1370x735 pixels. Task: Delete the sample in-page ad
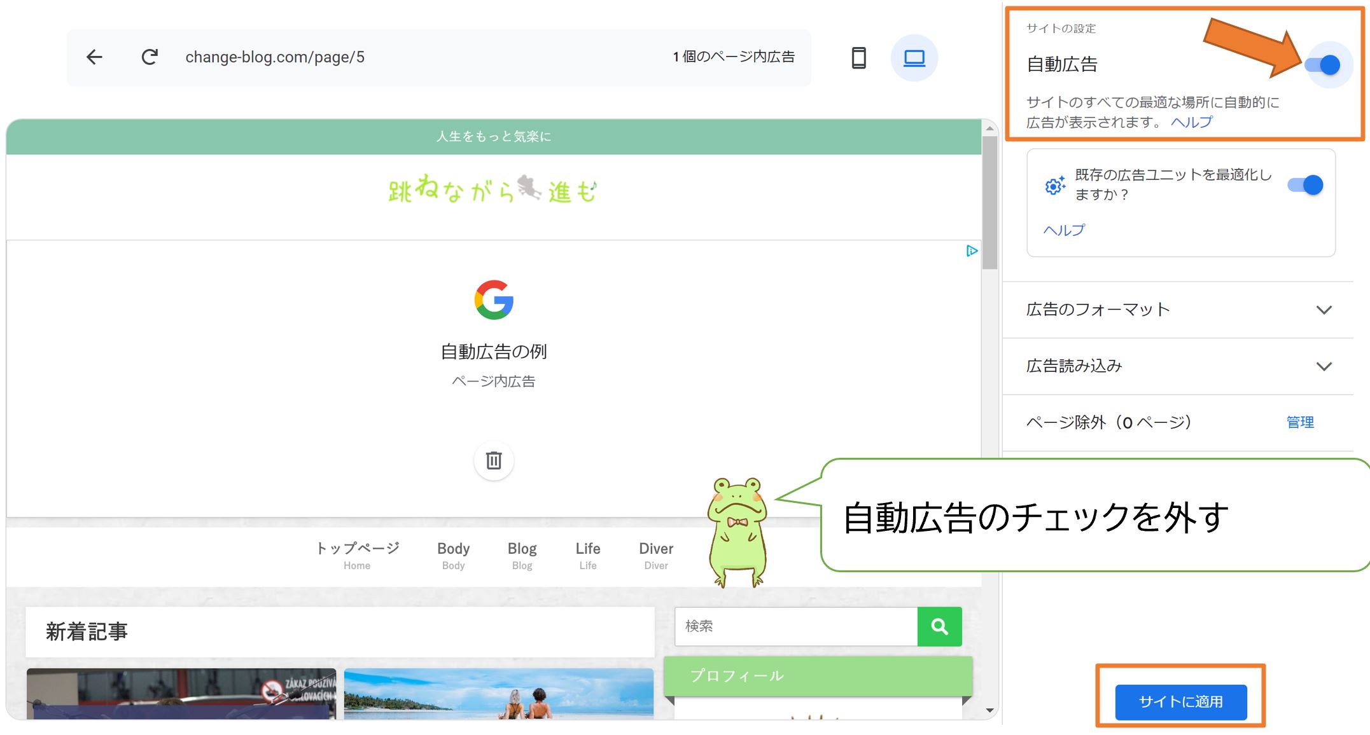point(494,461)
